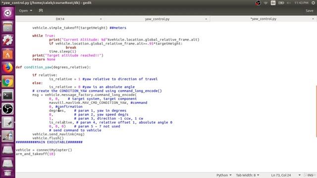Click the "if relative:" line

tap(45, 75)
